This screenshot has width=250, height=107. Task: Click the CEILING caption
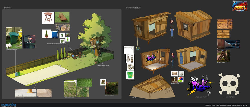(x=134, y=98)
